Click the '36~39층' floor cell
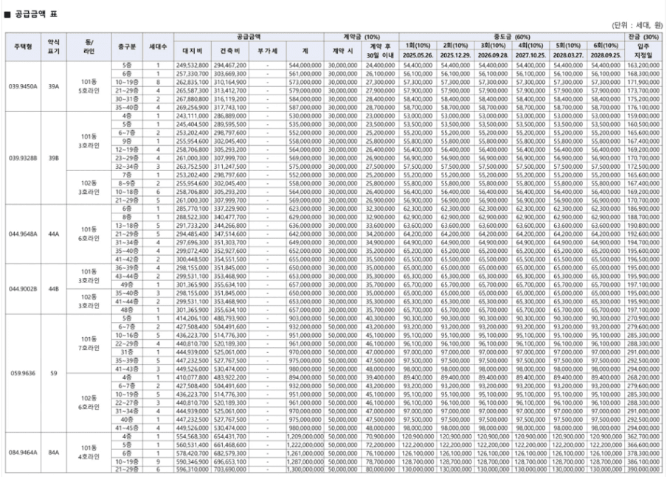Screen dimensions: 667x477 click(127, 268)
